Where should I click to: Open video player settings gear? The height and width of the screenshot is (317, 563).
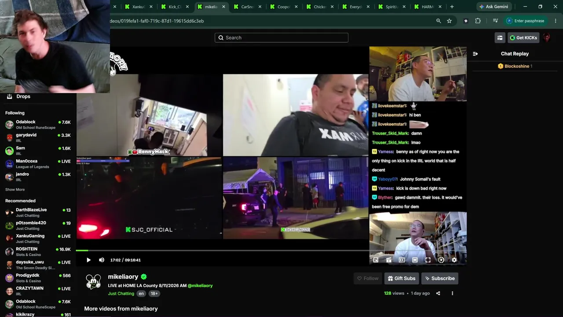(454, 260)
